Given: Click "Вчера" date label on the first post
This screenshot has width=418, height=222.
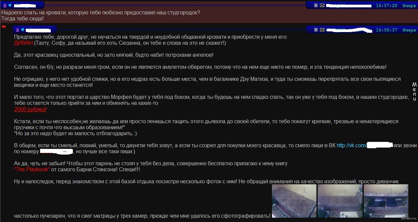Looking at the screenshot, I should 409,6.
